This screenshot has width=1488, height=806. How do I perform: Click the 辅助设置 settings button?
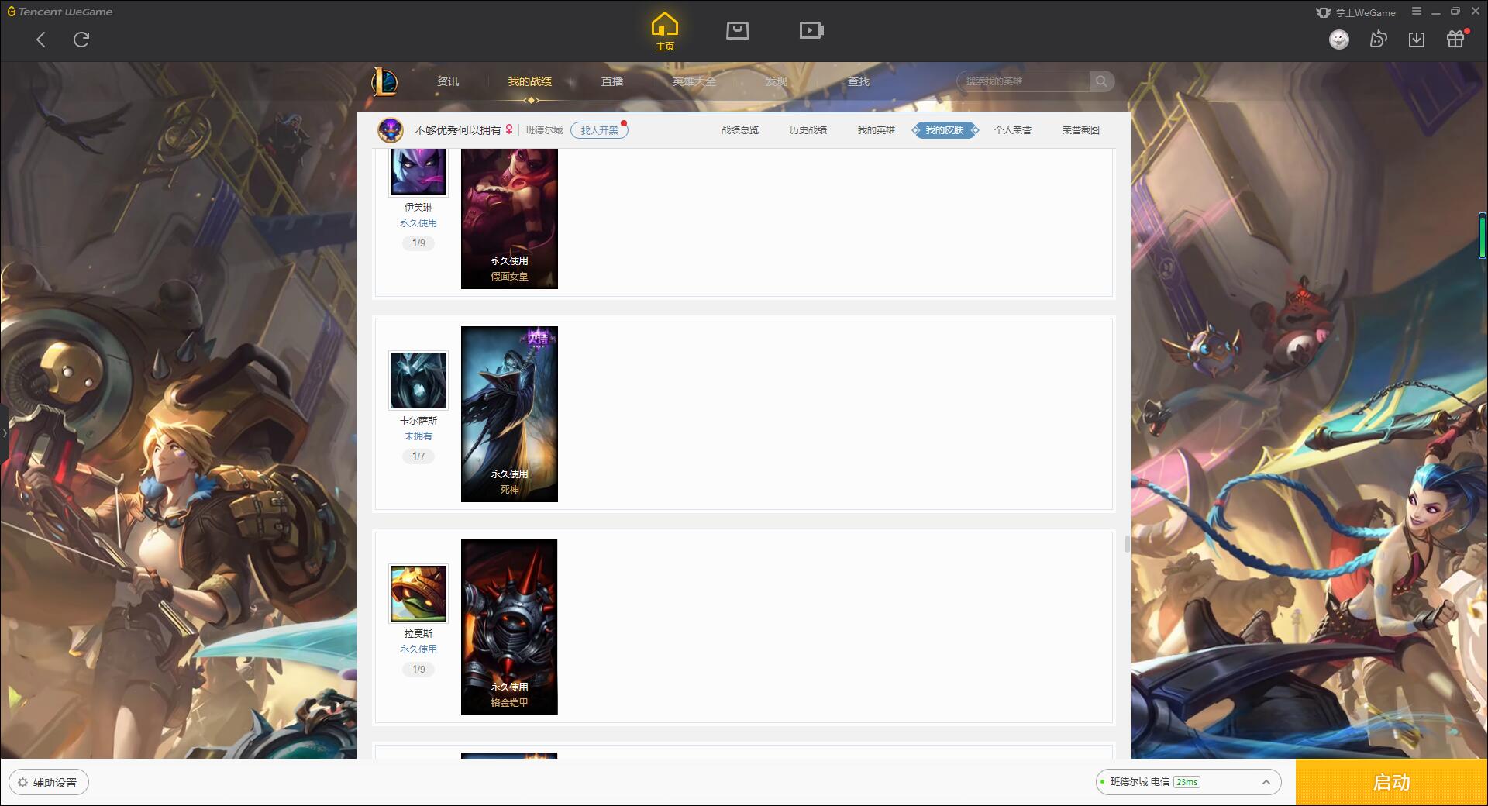[x=49, y=783]
